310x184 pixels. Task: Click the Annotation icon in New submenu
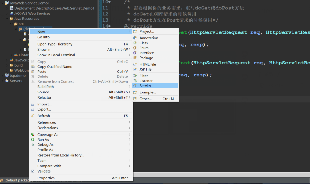click(x=135, y=38)
